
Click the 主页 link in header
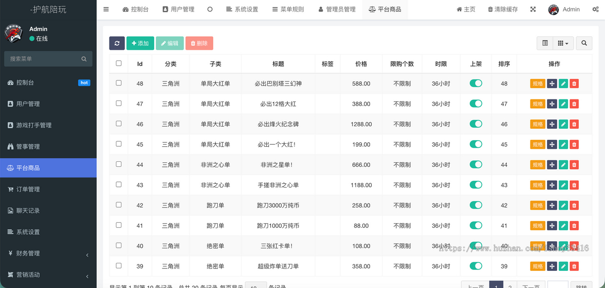tap(466, 9)
